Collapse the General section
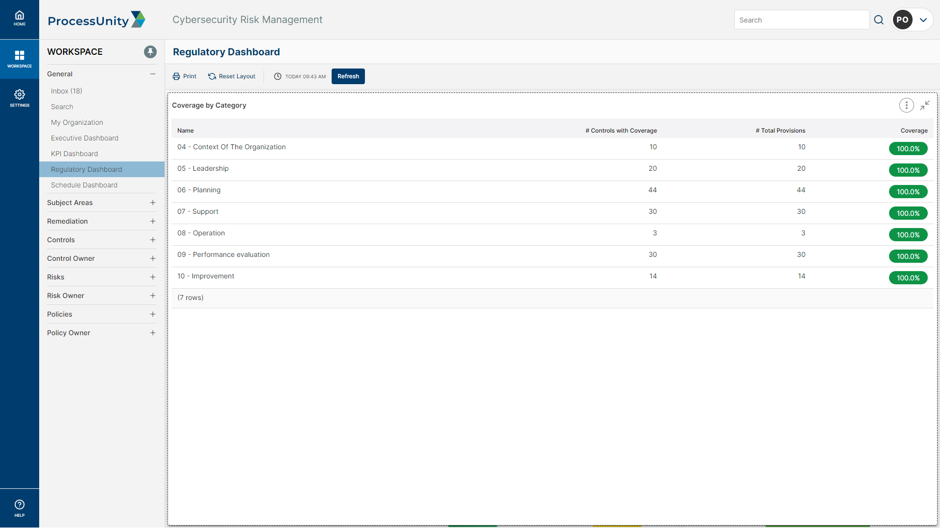The image size is (940, 528). 153,74
